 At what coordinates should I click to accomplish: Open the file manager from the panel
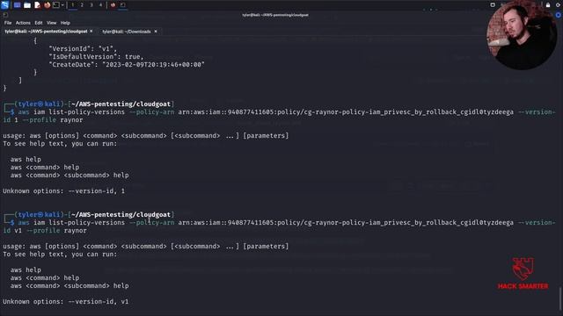pos(27,5)
